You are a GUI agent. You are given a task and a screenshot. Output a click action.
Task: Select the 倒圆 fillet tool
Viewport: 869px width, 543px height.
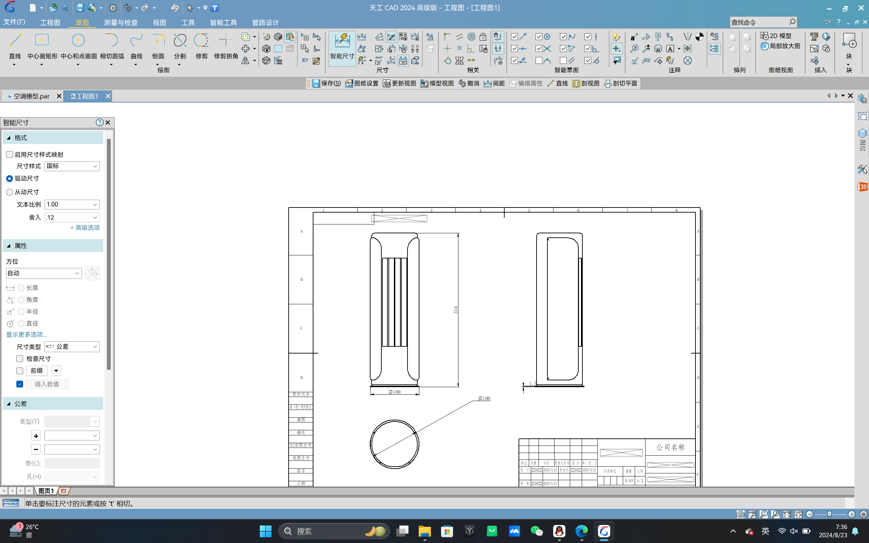158,46
